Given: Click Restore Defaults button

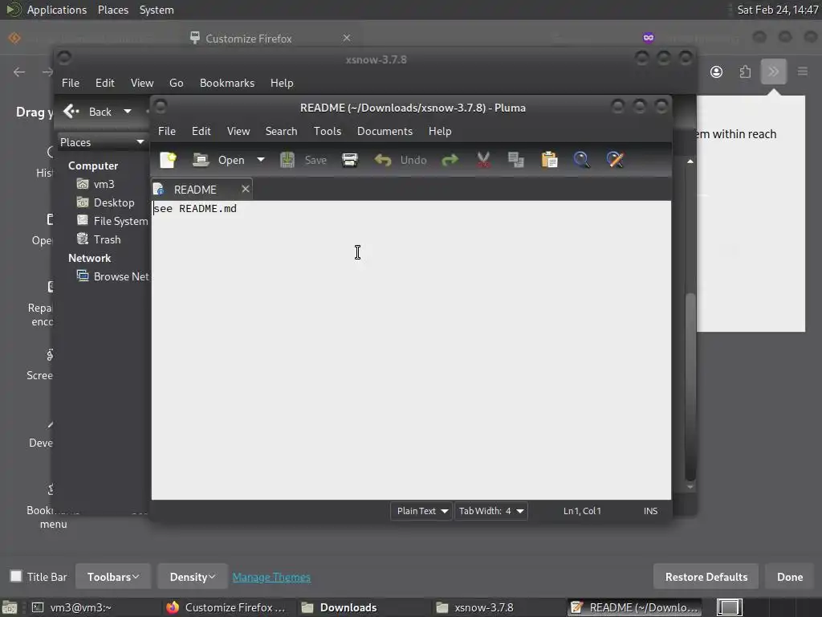Looking at the screenshot, I should 706,577.
